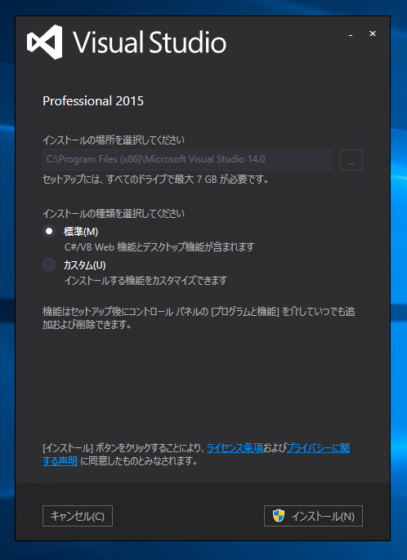Image resolution: width=407 pixels, height=560 pixels.
Task: Click the 'C#/VB Web 機能とデスクトップ機能が含まれます' description
Action: [159, 247]
